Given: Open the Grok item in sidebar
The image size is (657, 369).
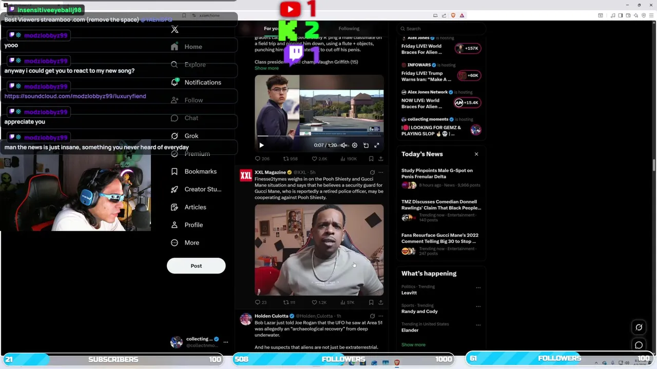Looking at the screenshot, I should pos(185,136).
